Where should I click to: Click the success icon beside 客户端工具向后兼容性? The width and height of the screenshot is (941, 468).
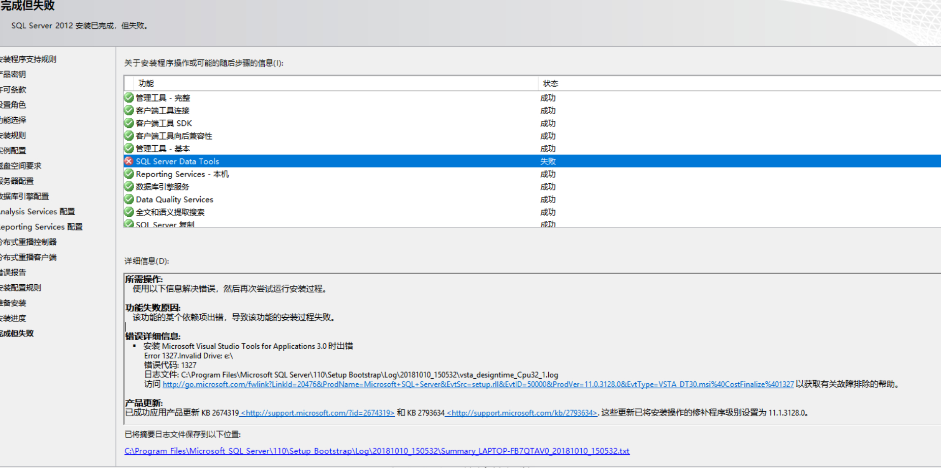click(x=129, y=136)
